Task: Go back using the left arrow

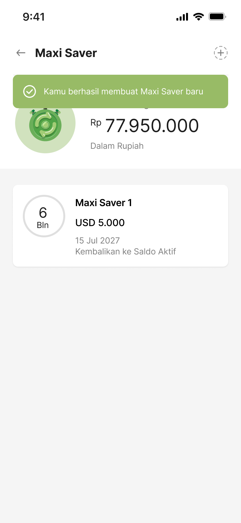Action: tap(21, 53)
